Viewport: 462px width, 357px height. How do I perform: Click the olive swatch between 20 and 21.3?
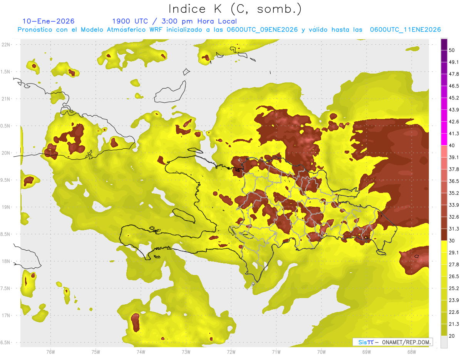click(444, 330)
